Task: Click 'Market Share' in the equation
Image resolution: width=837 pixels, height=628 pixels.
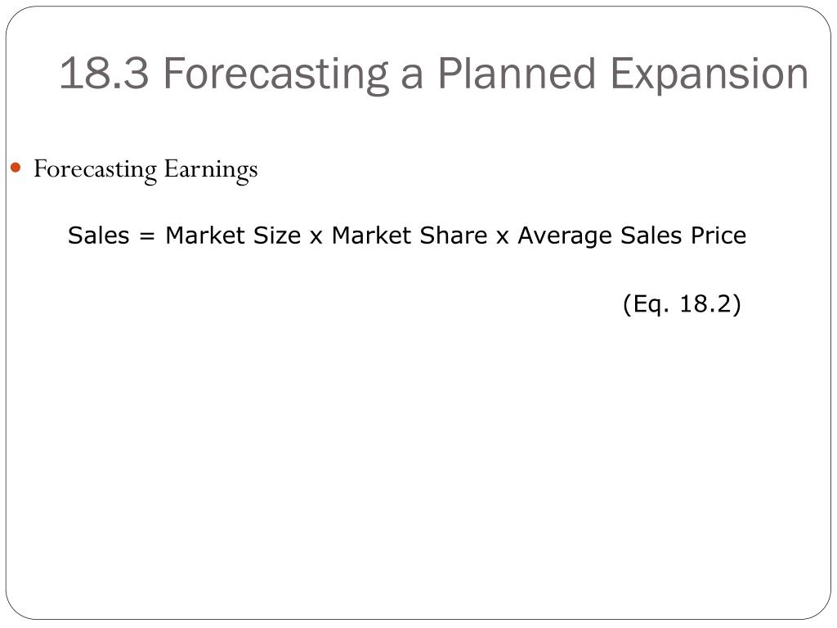Action: coord(410,235)
